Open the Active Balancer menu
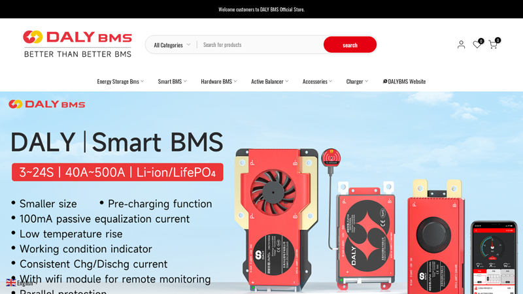 (269, 82)
